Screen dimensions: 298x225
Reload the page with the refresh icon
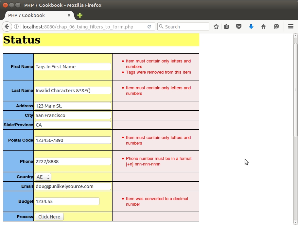coord(149,27)
